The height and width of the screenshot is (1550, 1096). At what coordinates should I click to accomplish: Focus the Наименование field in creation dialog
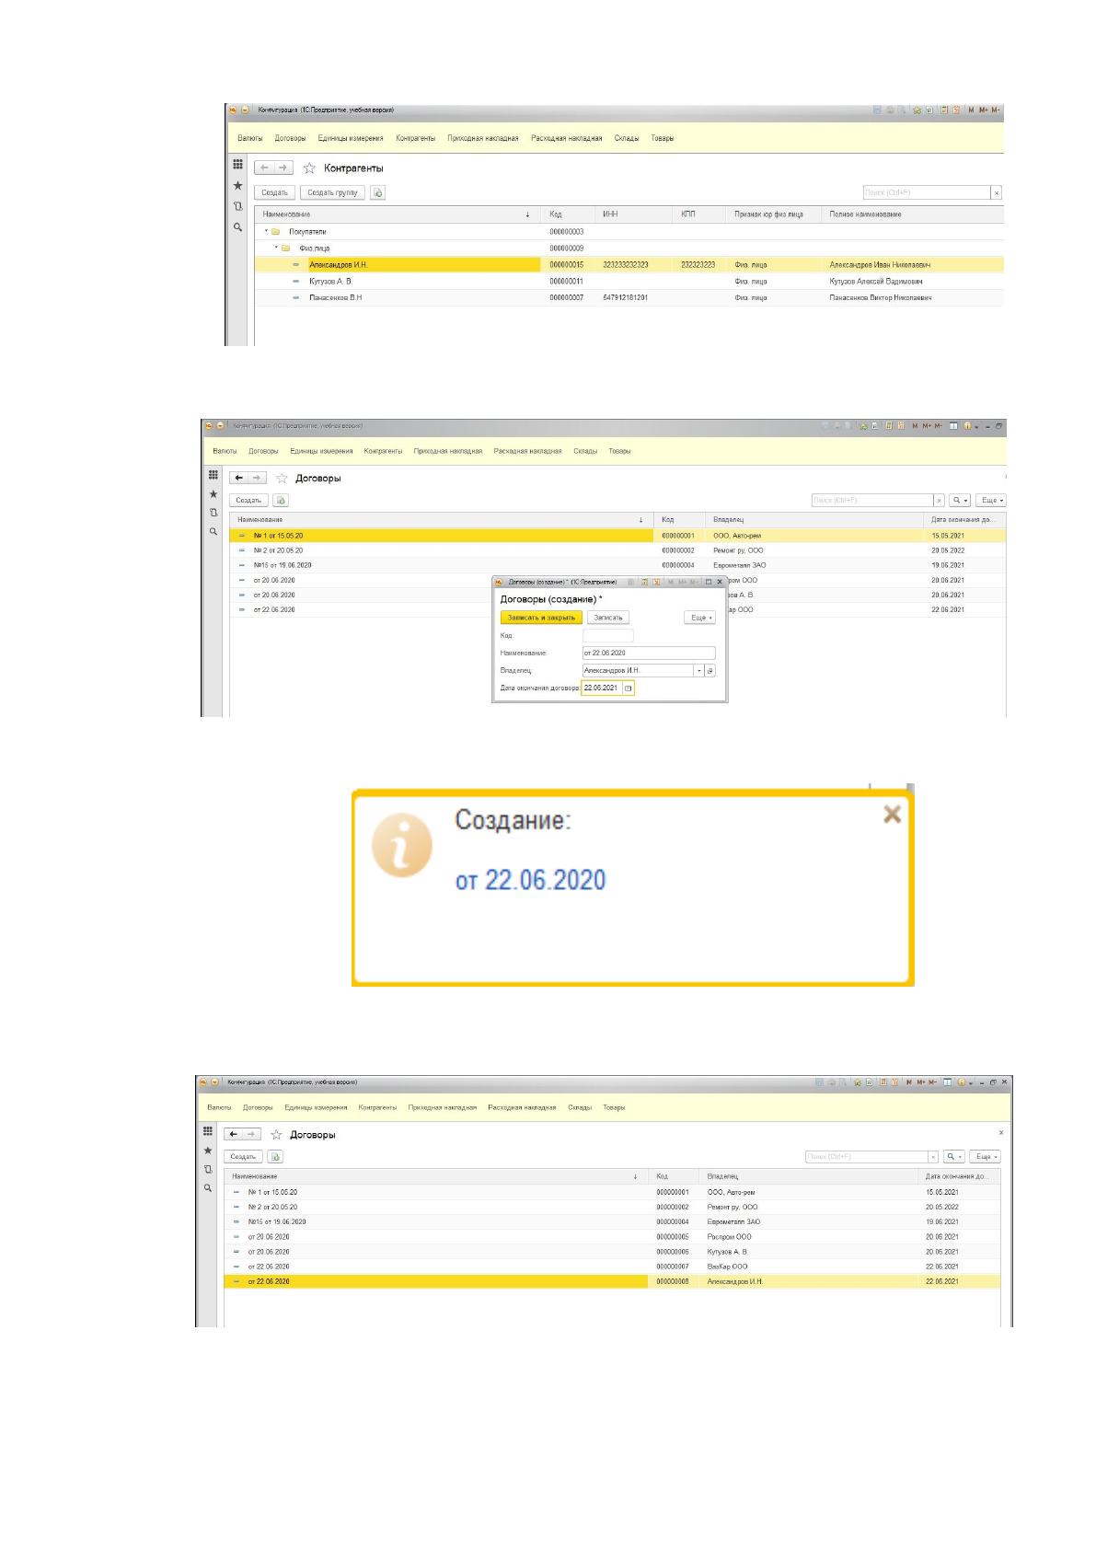pyautogui.click(x=649, y=654)
